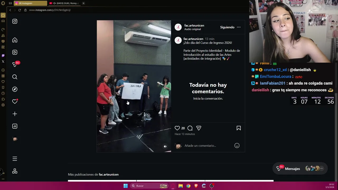Viewport: 338px width, 190px height.
Task: Save the post with bookmark icon
Action: [238, 128]
